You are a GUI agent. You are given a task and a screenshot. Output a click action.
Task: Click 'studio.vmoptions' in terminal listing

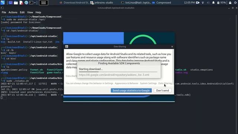[x=202, y=70]
